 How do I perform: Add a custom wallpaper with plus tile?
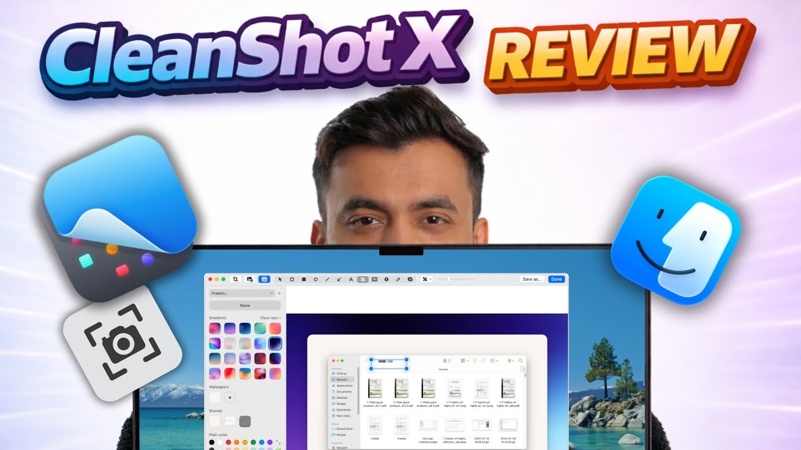pyautogui.click(x=230, y=397)
